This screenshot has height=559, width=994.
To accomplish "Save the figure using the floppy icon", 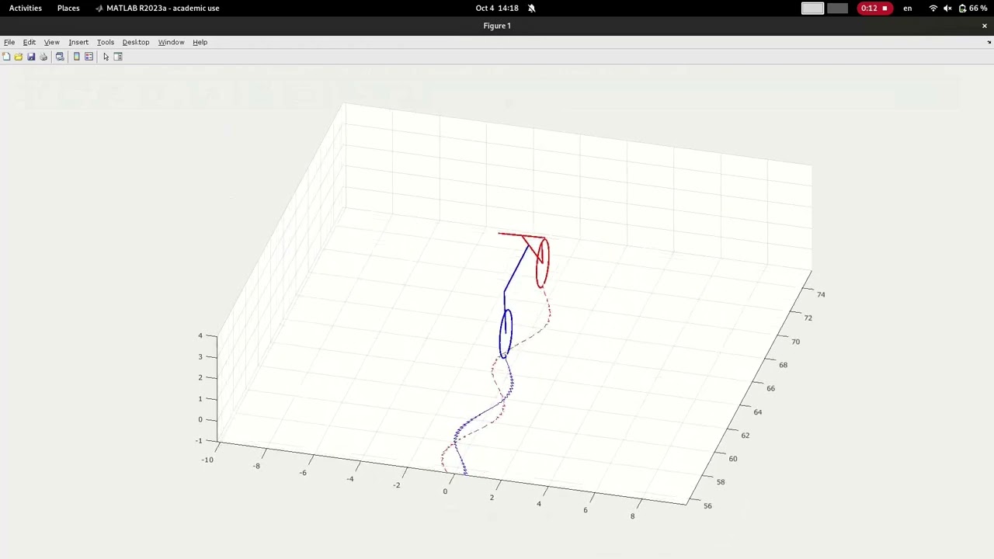I will (x=31, y=57).
